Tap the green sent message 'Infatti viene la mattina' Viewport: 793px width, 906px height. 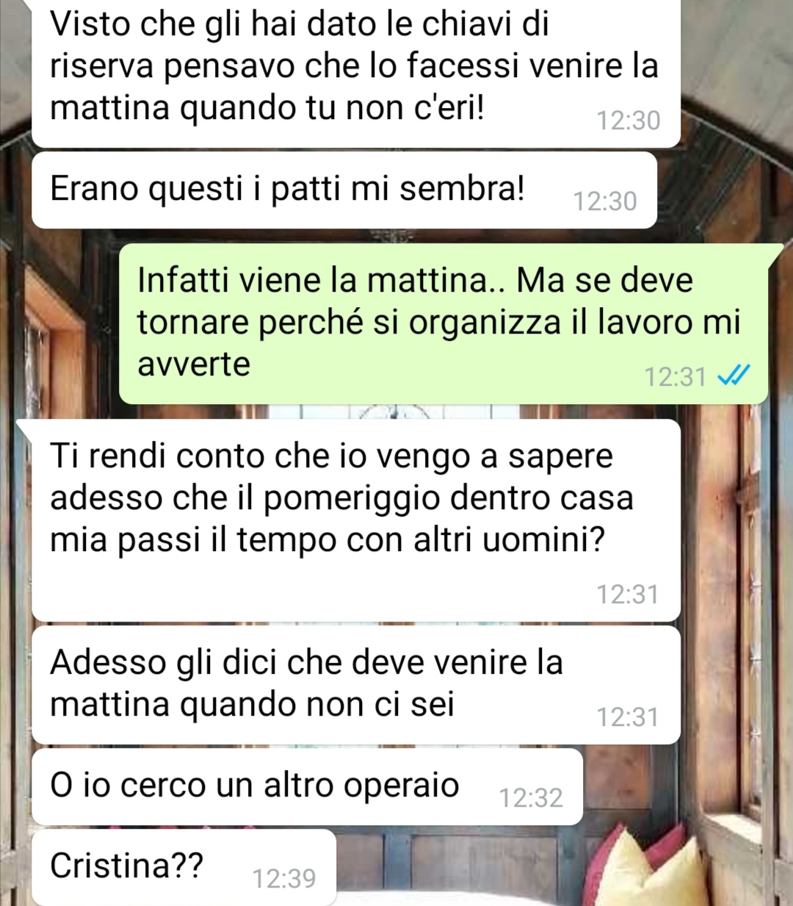[x=443, y=323]
